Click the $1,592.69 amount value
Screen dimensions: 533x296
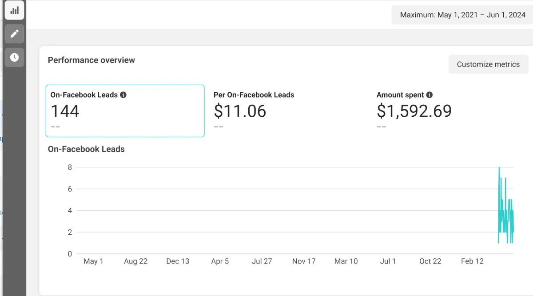click(414, 111)
